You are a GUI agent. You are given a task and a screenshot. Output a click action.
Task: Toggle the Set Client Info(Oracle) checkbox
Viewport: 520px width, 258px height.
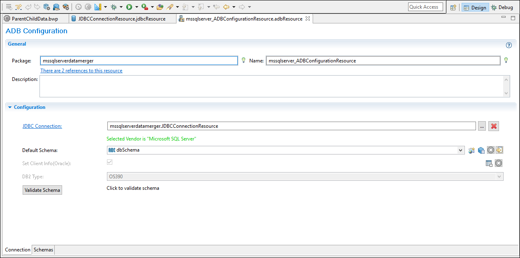[109, 162]
